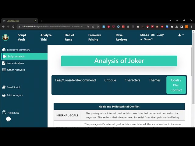This screenshot has height=146, width=195.
Task: Click the Pokeball extension icon
Action: [147, 26]
